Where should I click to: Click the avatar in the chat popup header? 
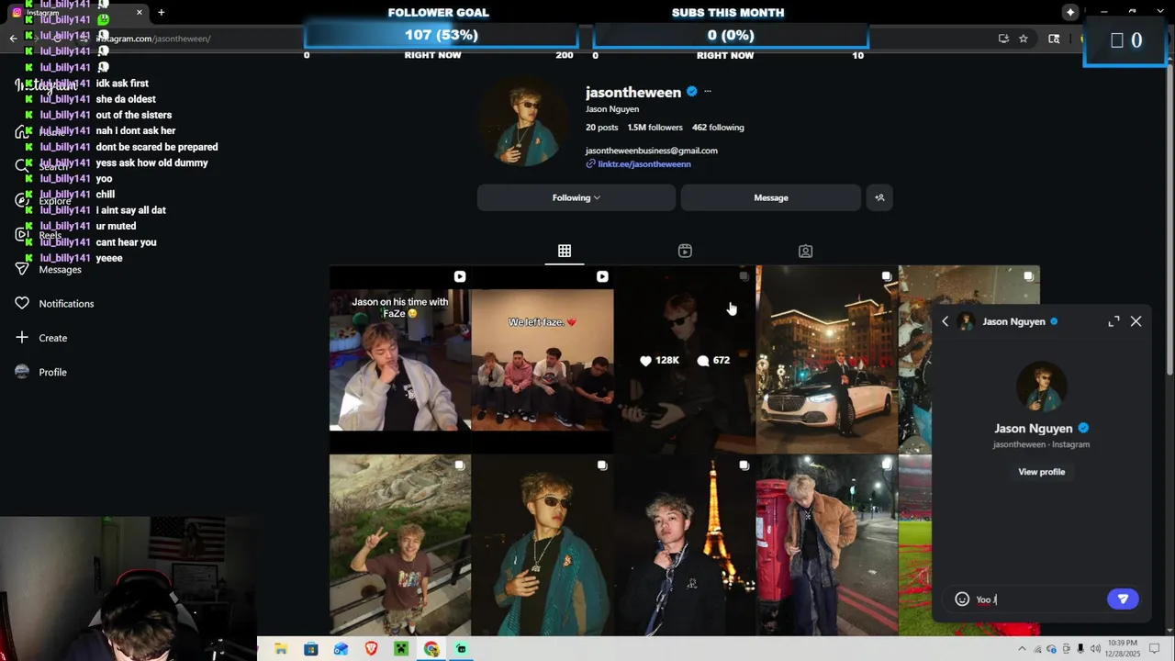tap(966, 321)
